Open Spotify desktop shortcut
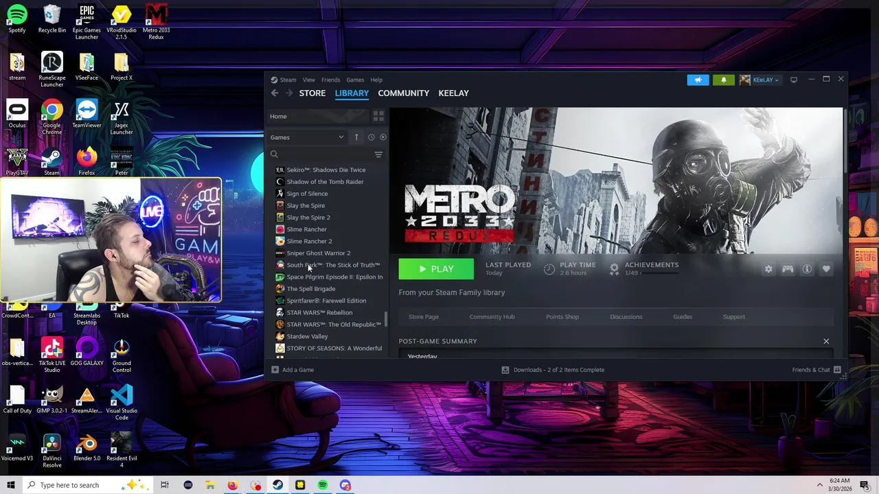This screenshot has height=494, width=879. click(x=17, y=19)
